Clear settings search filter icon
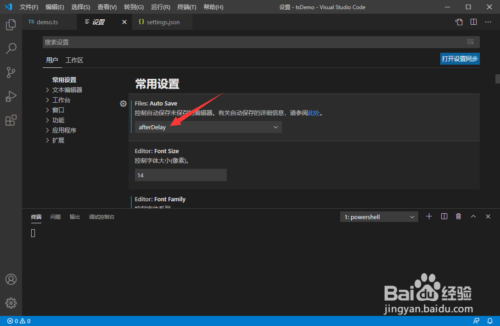The height and width of the screenshot is (326, 500). pyautogui.click(x=470, y=42)
